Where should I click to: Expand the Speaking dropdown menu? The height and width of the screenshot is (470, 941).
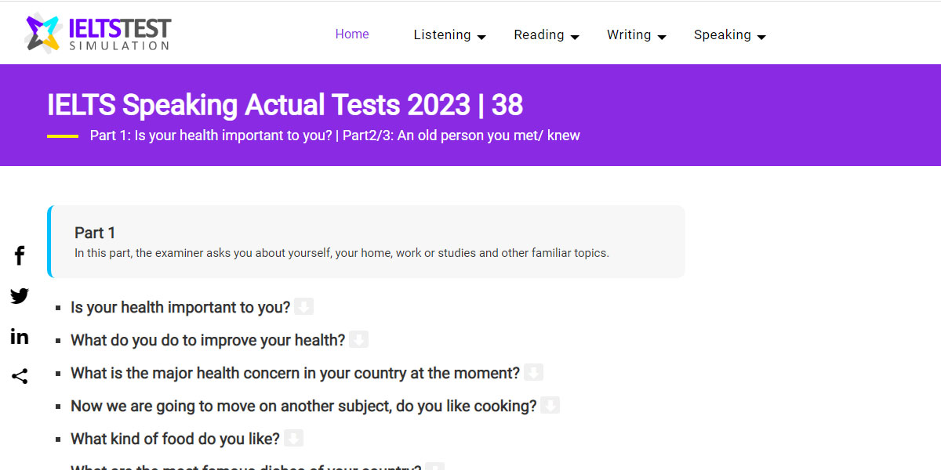pyautogui.click(x=761, y=36)
